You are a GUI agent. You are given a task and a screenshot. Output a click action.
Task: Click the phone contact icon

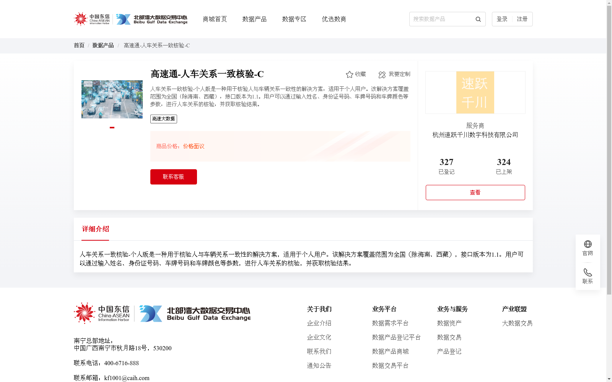pyautogui.click(x=588, y=272)
